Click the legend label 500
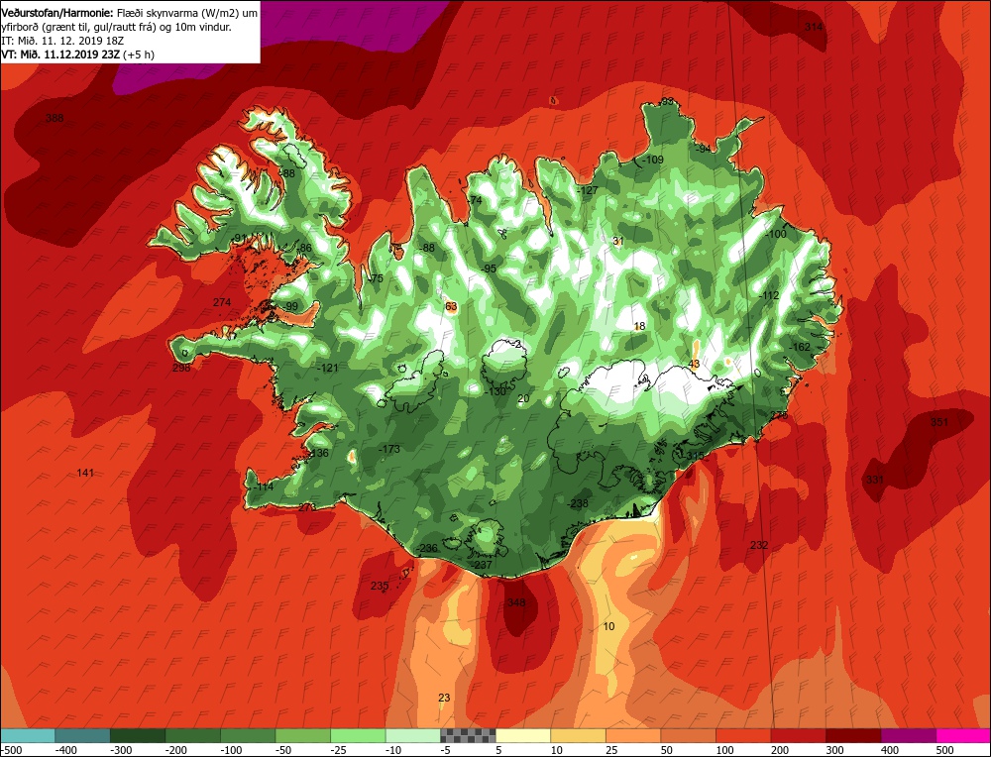This screenshot has height=757, width=991. [944, 750]
